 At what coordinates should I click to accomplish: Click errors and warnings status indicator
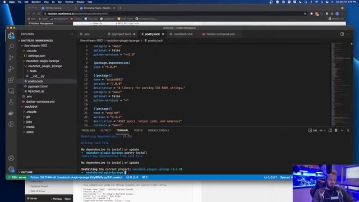132,177
